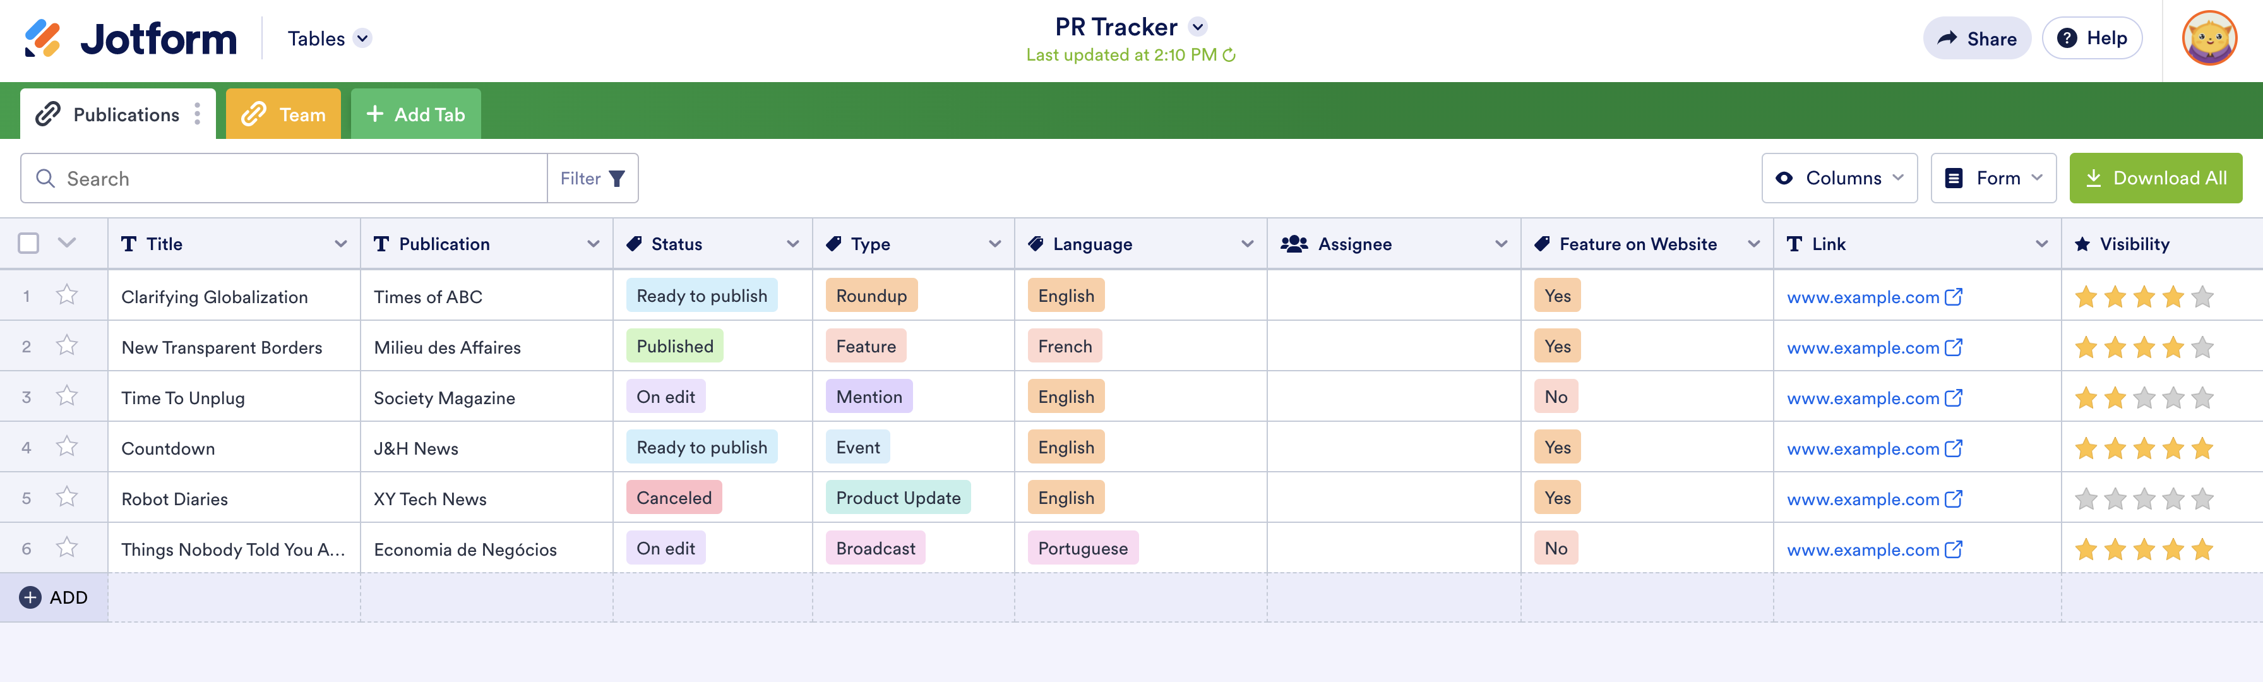Open external link icon for Clarifying Globalization
2263x682 pixels.
pyautogui.click(x=1953, y=297)
